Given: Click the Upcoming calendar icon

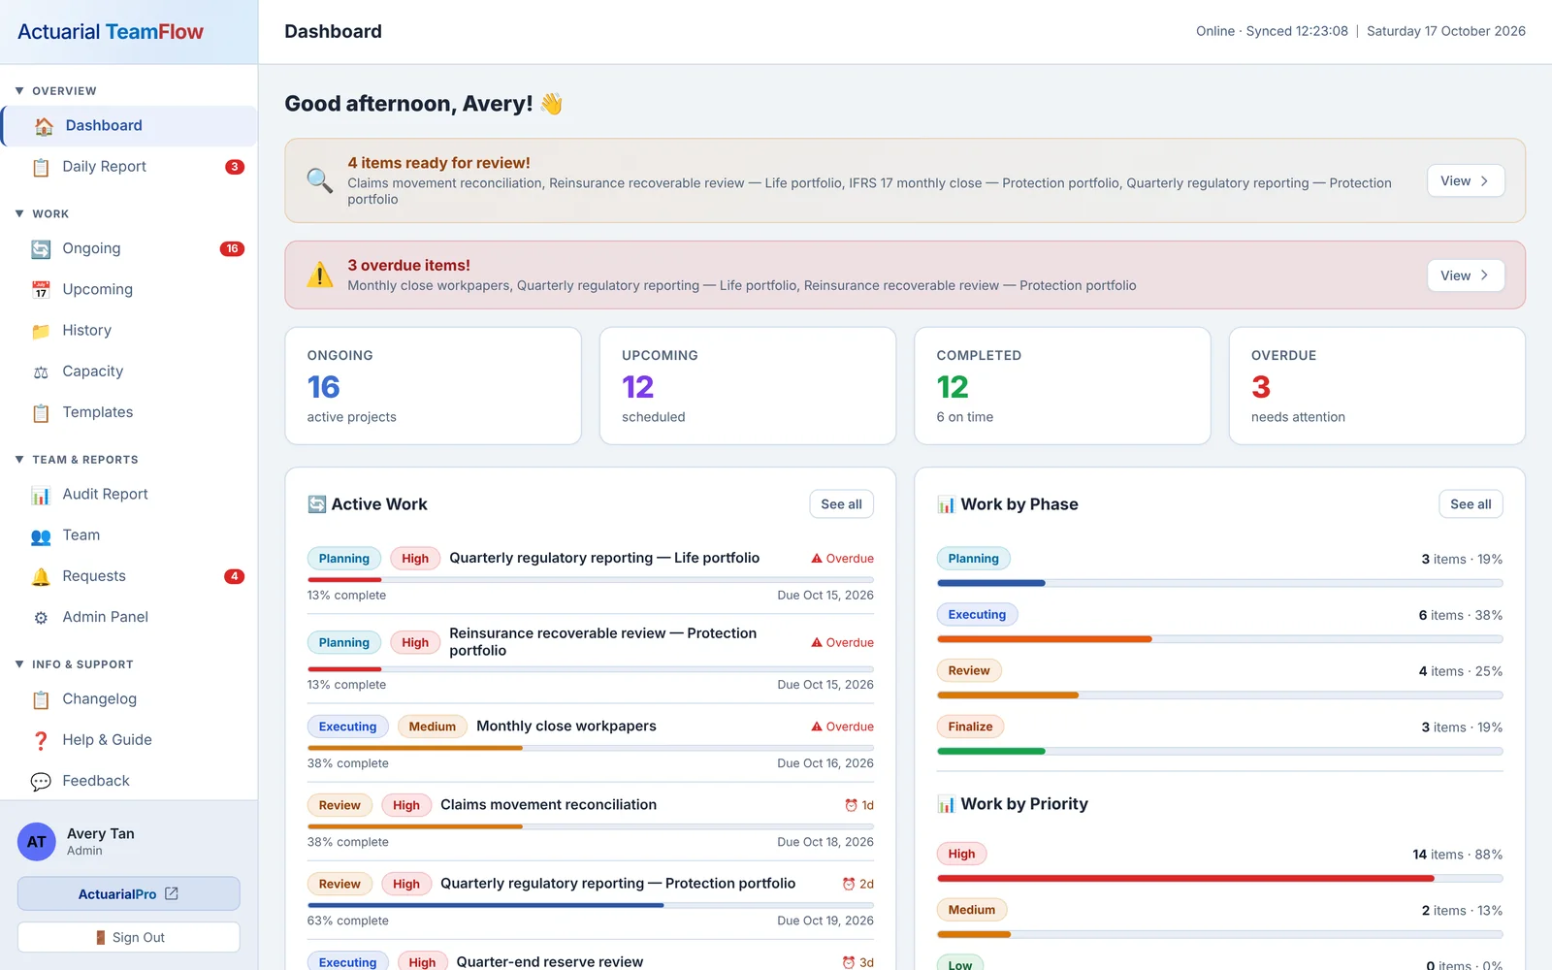Looking at the screenshot, I should pos(41,290).
